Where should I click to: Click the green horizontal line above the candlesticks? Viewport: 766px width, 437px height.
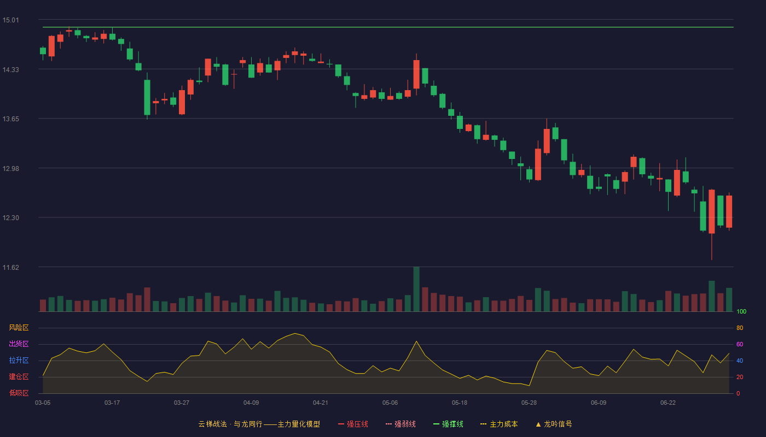(388, 27)
